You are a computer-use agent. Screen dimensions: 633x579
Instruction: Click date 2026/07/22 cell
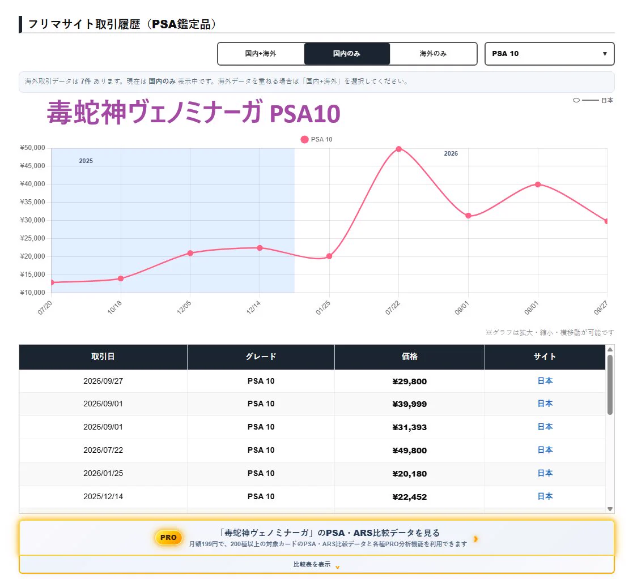(103, 450)
